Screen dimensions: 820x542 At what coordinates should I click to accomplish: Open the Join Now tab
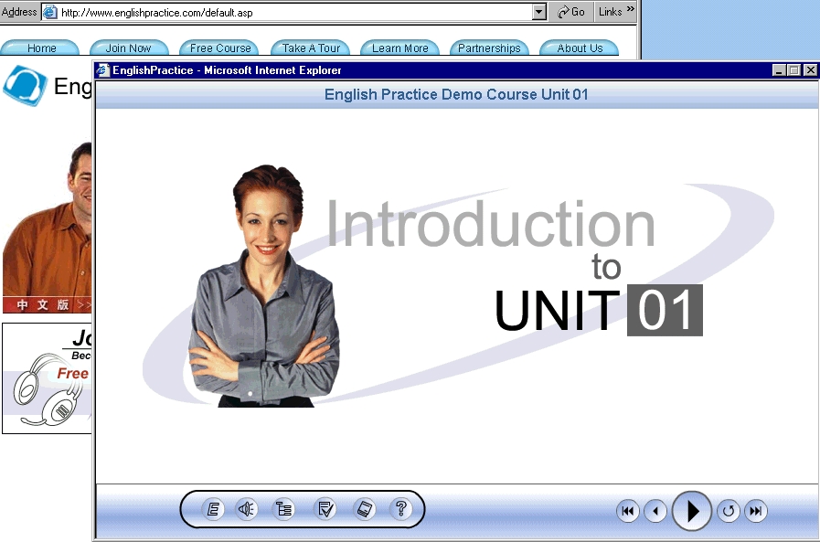[x=129, y=48]
